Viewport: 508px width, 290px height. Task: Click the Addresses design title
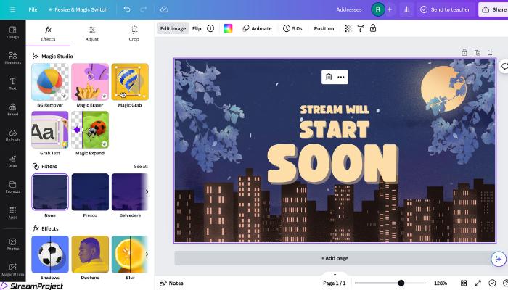[x=349, y=9]
